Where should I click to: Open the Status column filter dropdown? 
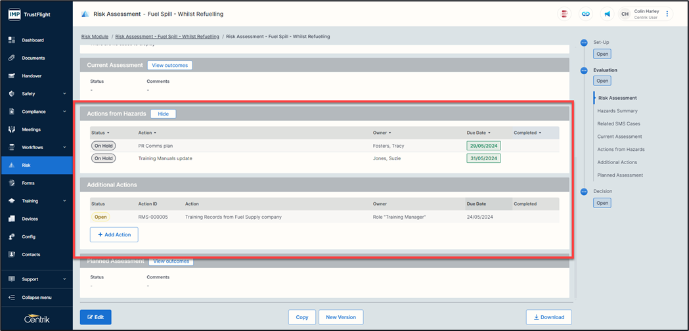click(100, 133)
